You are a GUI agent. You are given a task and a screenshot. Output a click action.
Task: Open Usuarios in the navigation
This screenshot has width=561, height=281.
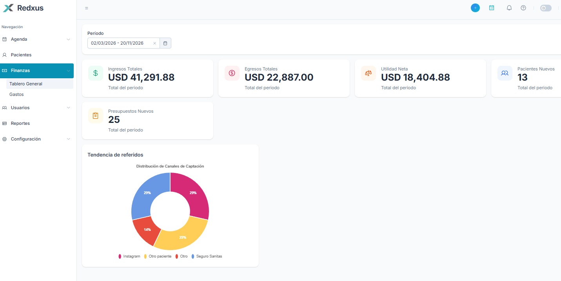tap(37, 108)
